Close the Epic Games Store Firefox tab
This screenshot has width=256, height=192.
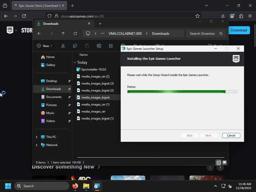pos(63,5)
